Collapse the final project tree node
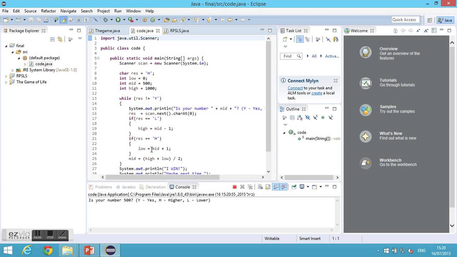This screenshot has width=457, height=257. pyautogui.click(x=6, y=46)
